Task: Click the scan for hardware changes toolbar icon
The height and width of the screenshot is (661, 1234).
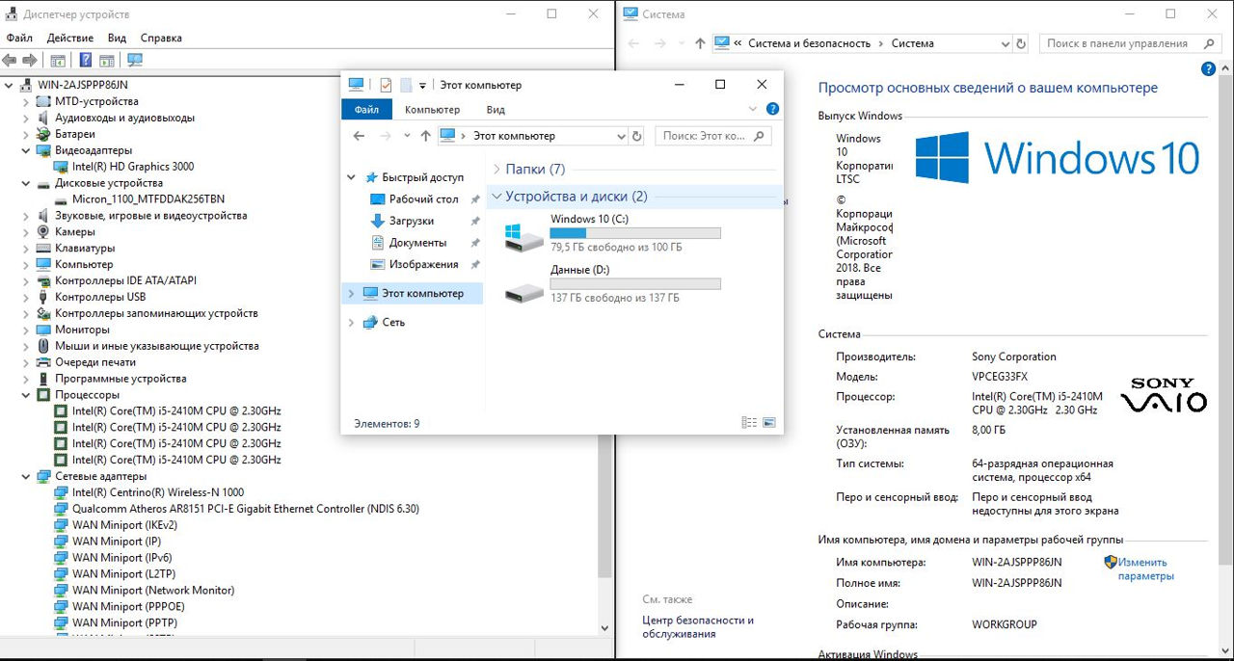Action: 134,60
